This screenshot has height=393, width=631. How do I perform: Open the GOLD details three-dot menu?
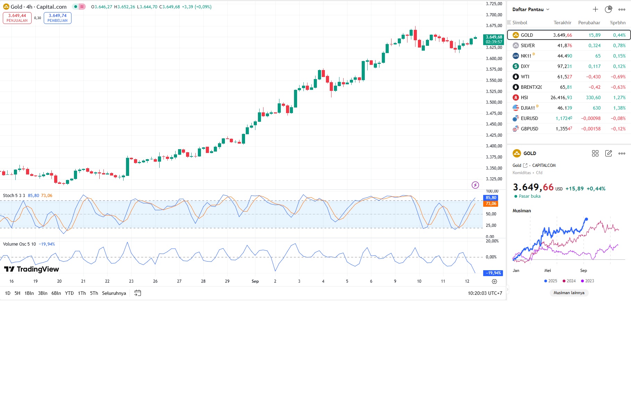pyautogui.click(x=622, y=153)
